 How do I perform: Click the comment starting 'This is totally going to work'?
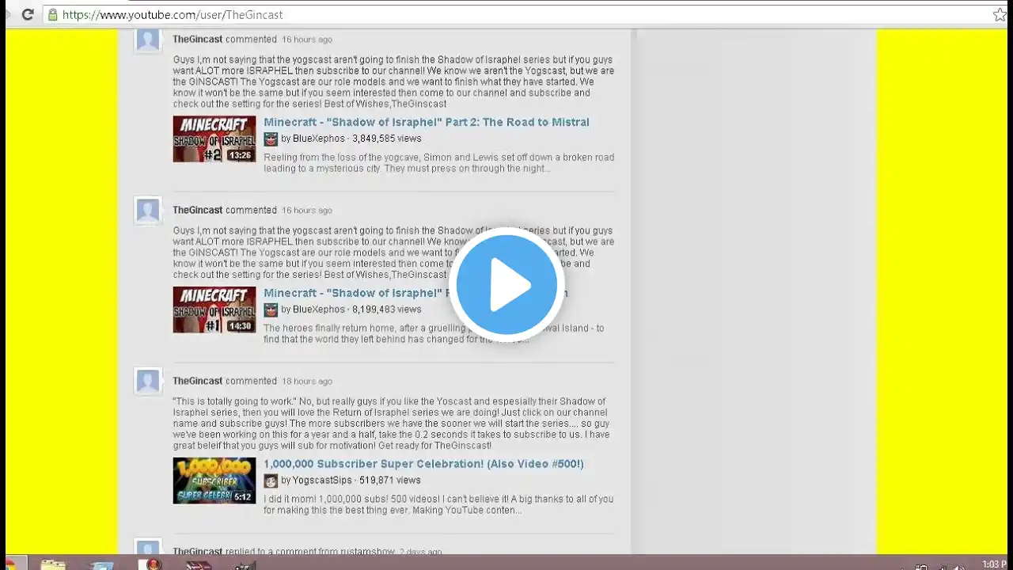point(391,424)
